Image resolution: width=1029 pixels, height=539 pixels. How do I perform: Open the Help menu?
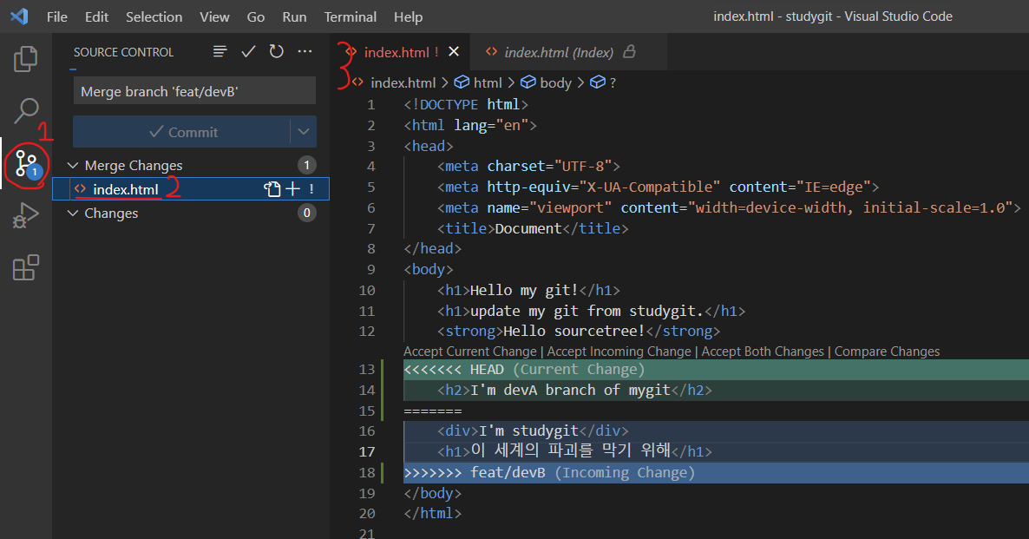[408, 17]
